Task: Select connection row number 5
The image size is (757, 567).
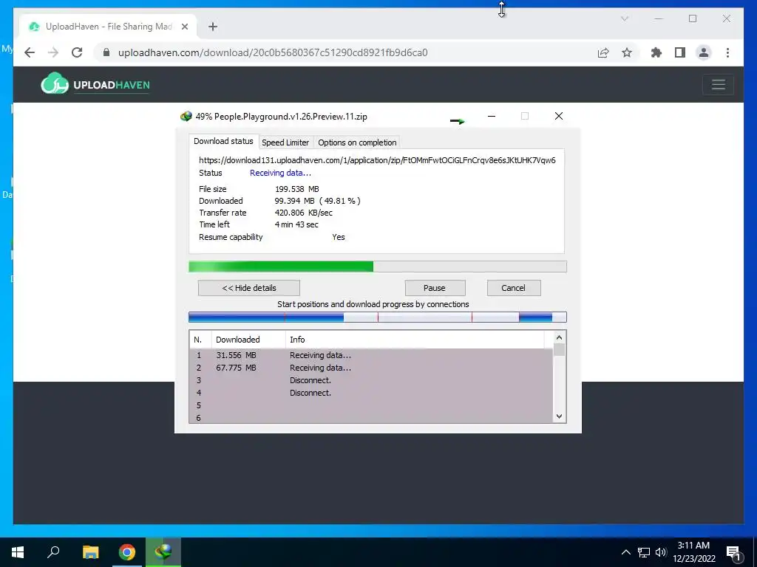Action: point(371,405)
